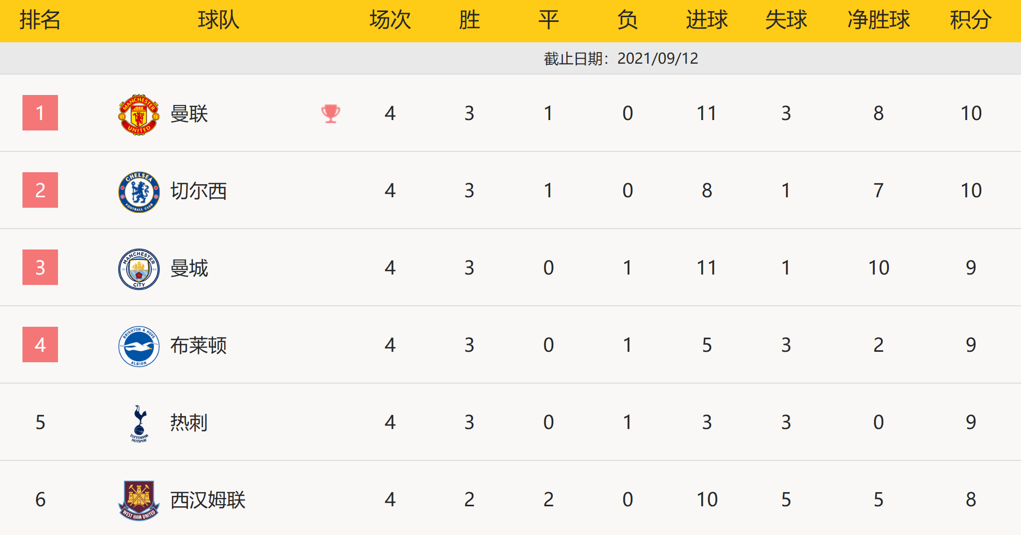Viewport: 1021px width, 535px height.
Task: Click the Brighton club crest
Action: pos(138,347)
